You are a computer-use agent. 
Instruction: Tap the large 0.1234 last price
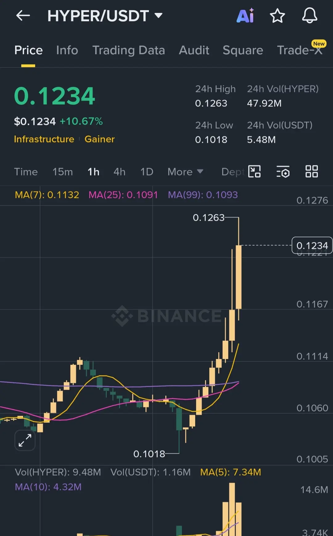pyautogui.click(x=55, y=96)
